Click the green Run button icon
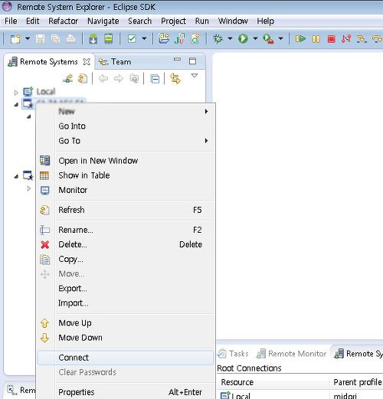 pos(243,39)
